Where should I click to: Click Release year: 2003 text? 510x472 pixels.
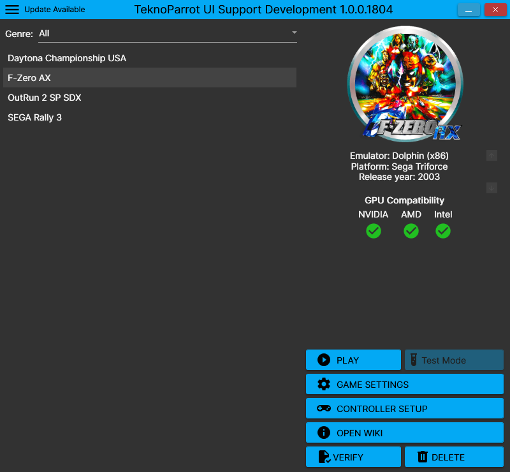click(399, 177)
